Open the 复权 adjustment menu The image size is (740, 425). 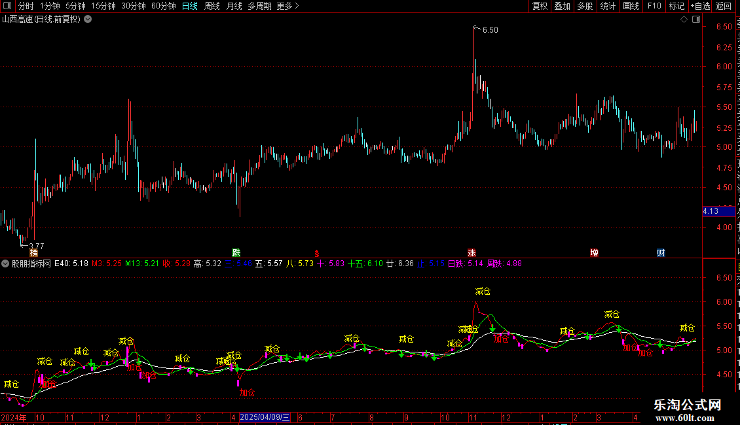pyautogui.click(x=540, y=6)
